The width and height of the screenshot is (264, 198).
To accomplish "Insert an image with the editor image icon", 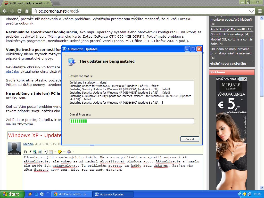I will coord(40,152).
